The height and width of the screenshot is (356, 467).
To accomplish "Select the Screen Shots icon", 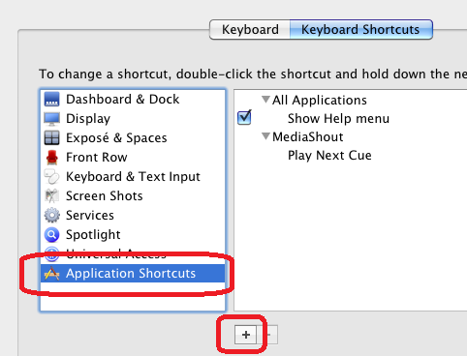I will pos(51,196).
